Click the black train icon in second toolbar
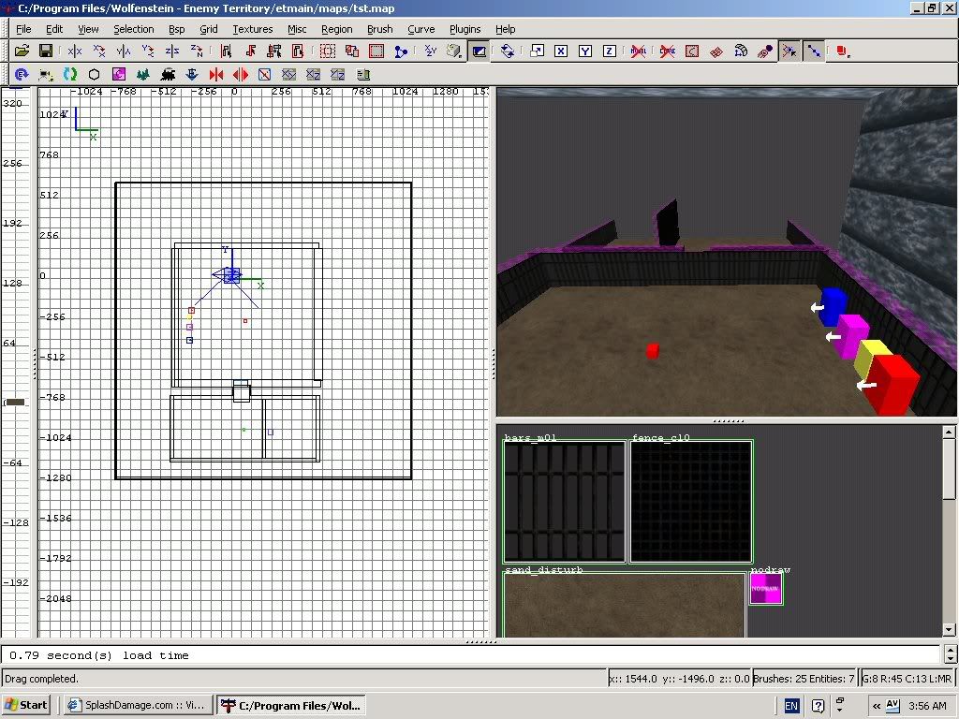959x719 pixels. point(168,74)
